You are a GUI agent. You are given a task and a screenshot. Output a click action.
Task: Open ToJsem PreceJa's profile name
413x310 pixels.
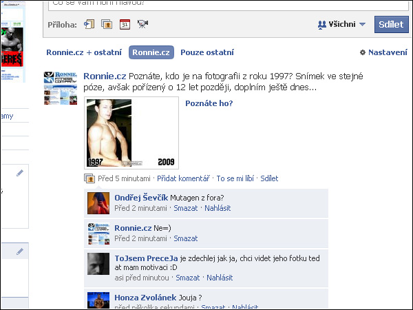pos(146,258)
